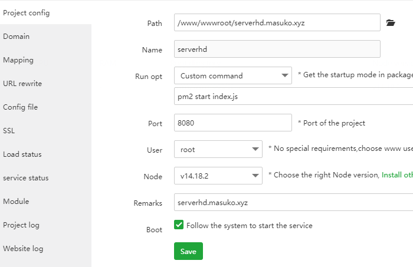This screenshot has width=413, height=267.
Task: Open the Run opt Custom command dropdown
Action: [x=232, y=75]
